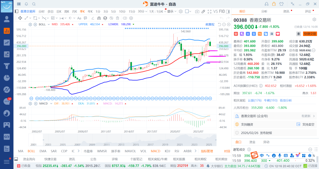319x169 pixels.
Task: Open the search magnifier in title bar
Action: pyautogui.click(x=34, y=4)
